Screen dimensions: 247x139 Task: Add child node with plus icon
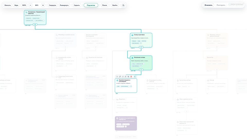coord(117,77)
